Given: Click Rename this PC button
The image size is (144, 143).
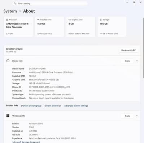Looking at the screenshot, I should 128,50.
